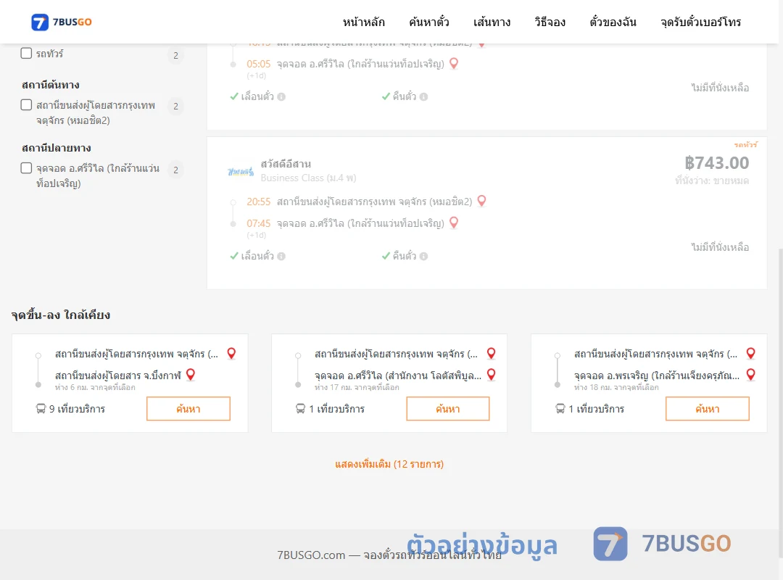
Task: Click the สวัสดีอีสาน operator logo
Action: pos(241,172)
